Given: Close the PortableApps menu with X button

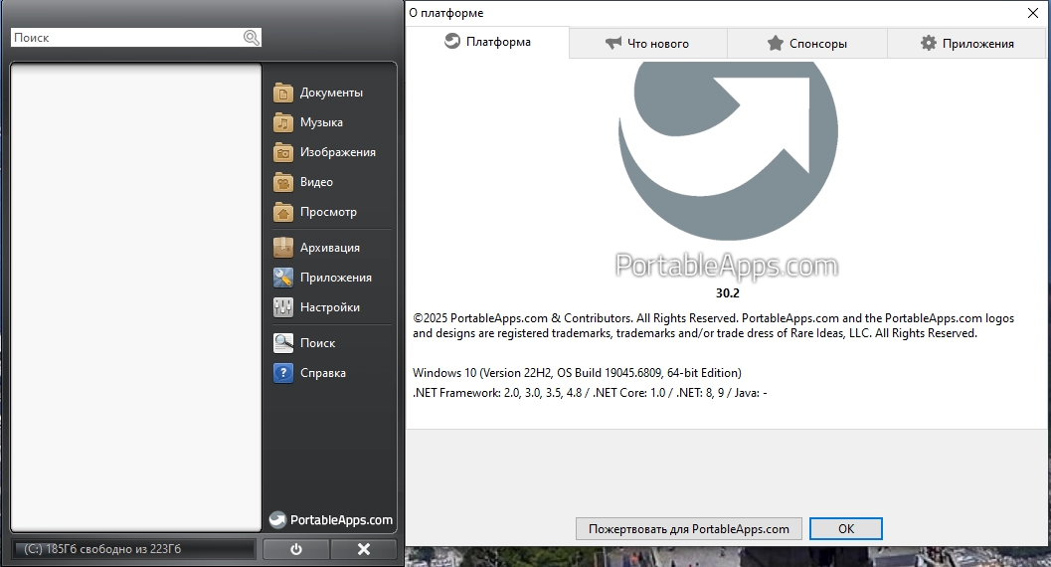Looking at the screenshot, I should (x=364, y=549).
